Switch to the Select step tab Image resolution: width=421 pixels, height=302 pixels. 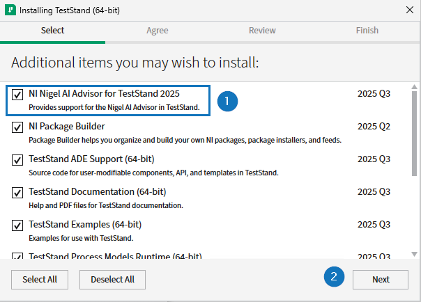[x=53, y=31]
